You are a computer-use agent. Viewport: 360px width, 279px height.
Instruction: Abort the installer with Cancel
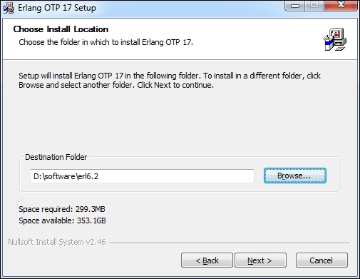(x=322, y=260)
